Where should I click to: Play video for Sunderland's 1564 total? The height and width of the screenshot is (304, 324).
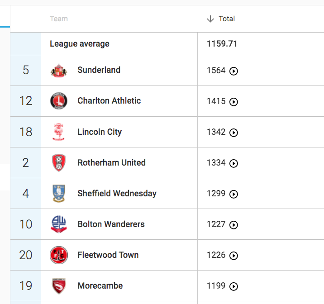point(233,71)
